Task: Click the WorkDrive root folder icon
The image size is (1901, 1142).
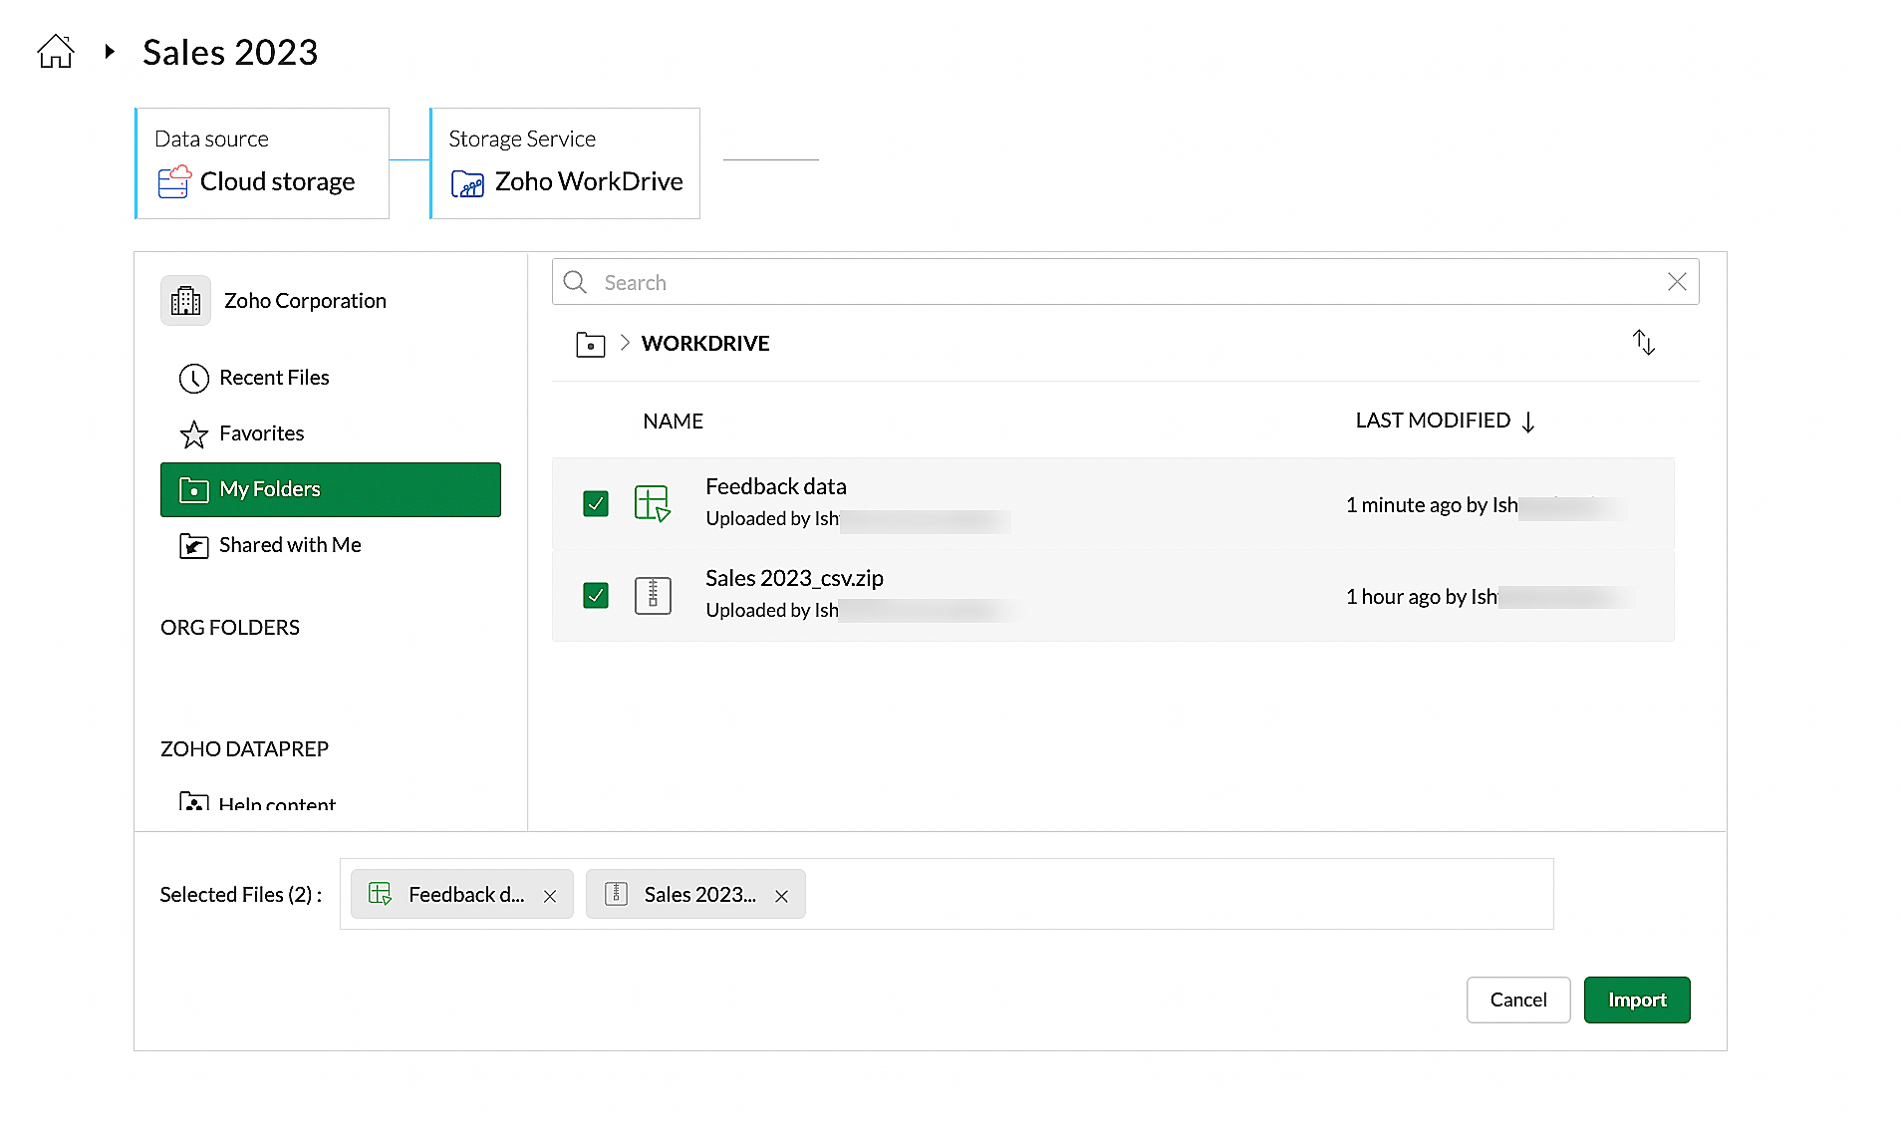Action: click(590, 345)
